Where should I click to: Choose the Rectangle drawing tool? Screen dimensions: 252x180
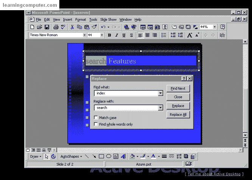tap(101, 156)
